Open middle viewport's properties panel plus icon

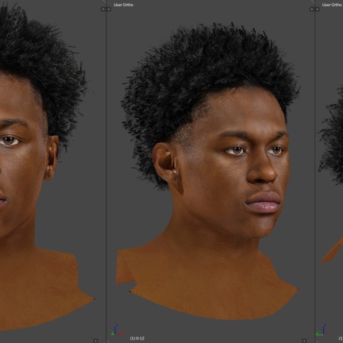pos(312,9)
